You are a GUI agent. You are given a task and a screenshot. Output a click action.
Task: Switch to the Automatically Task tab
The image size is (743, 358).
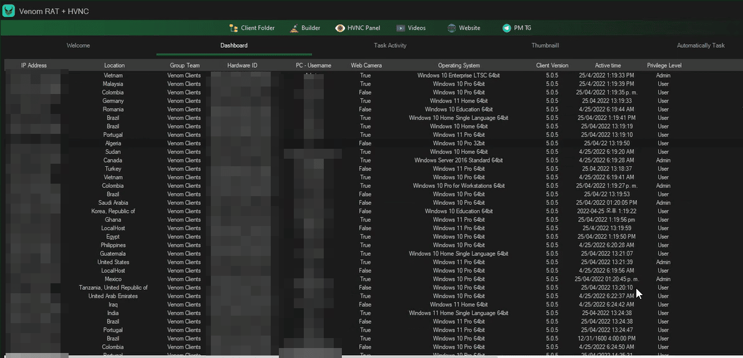point(701,45)
